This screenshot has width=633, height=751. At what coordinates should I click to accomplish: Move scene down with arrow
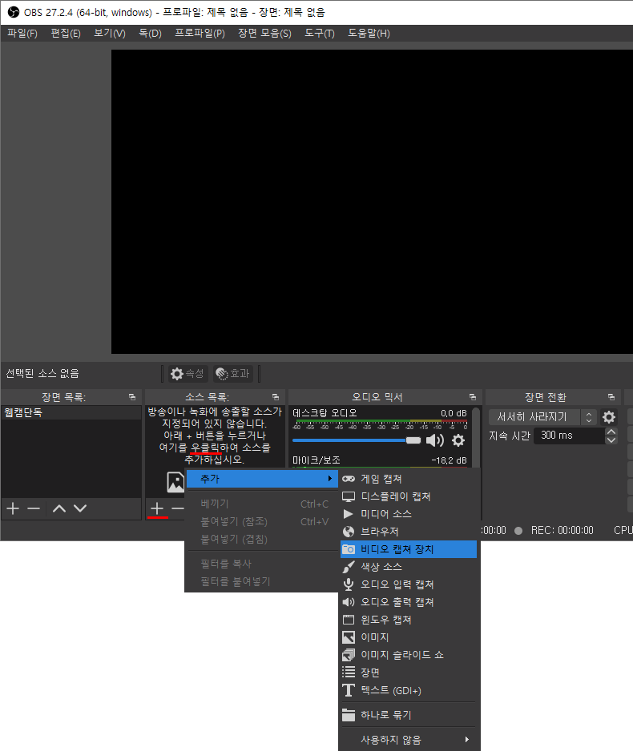coord(80,508)
